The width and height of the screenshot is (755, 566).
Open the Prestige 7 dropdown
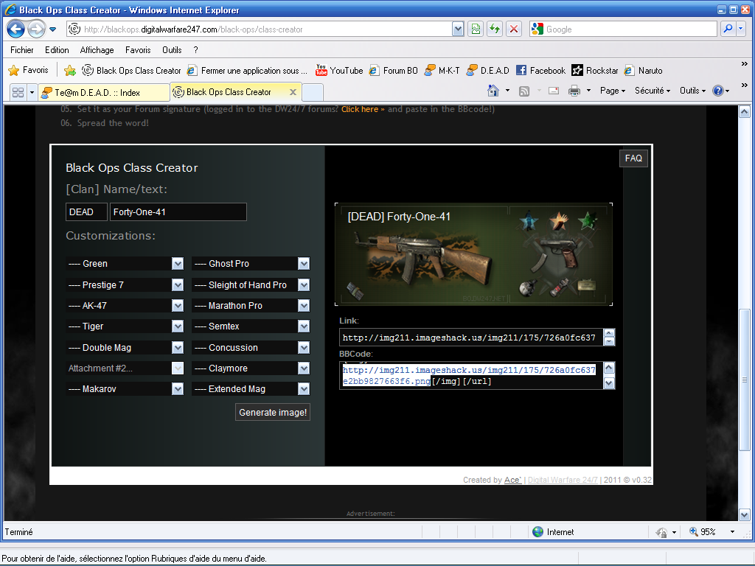(125, 285)
